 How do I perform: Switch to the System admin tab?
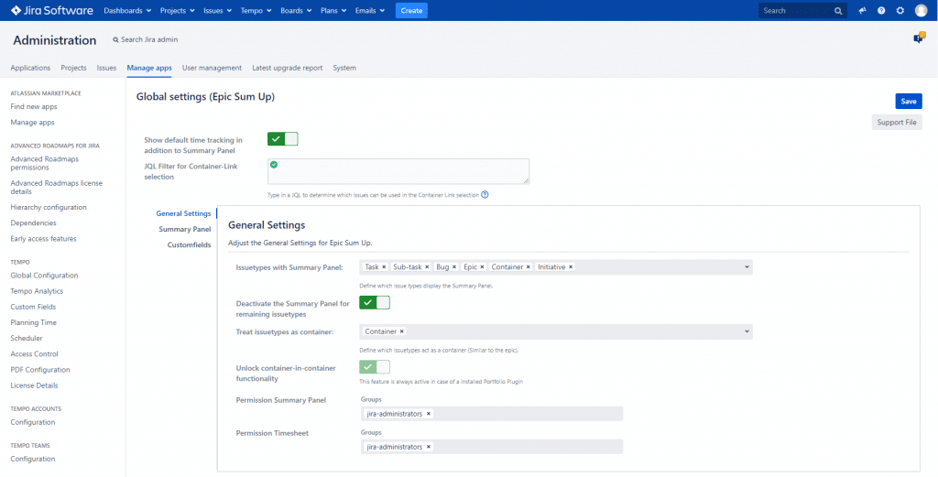344,68
